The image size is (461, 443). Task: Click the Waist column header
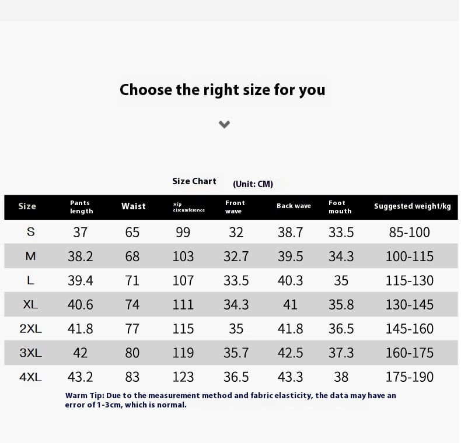click(x=134, y=206)
